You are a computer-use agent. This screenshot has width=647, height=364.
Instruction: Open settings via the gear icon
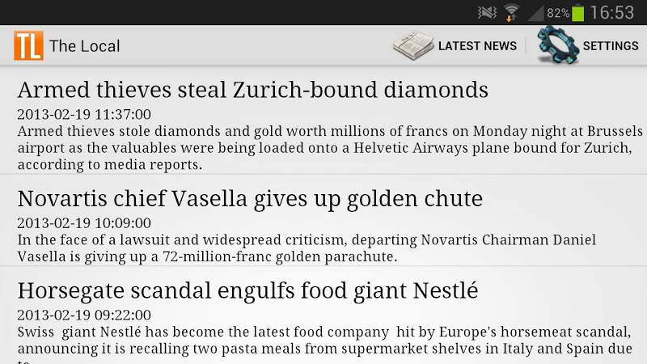click(557, 45)
